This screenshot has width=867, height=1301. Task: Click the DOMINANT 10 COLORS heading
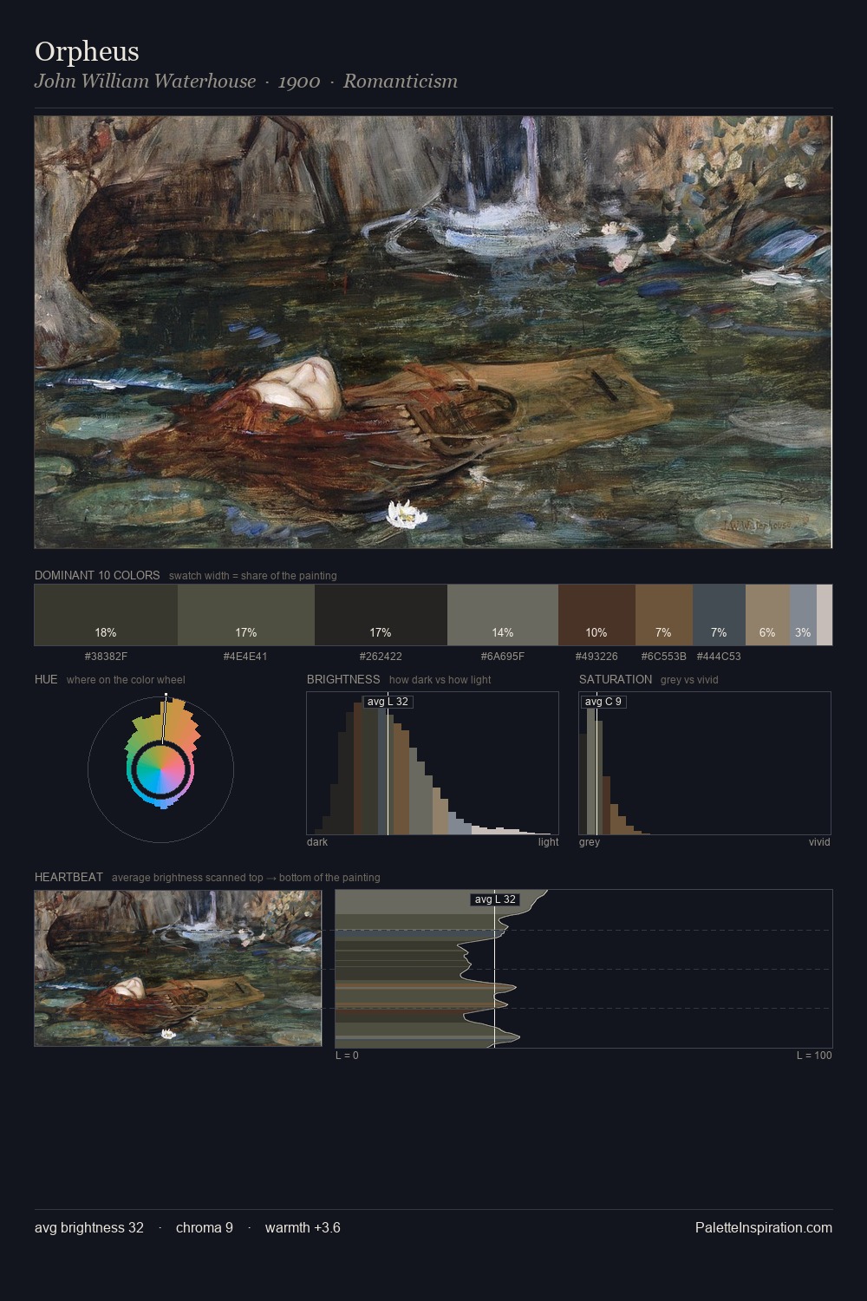point(97,575)
